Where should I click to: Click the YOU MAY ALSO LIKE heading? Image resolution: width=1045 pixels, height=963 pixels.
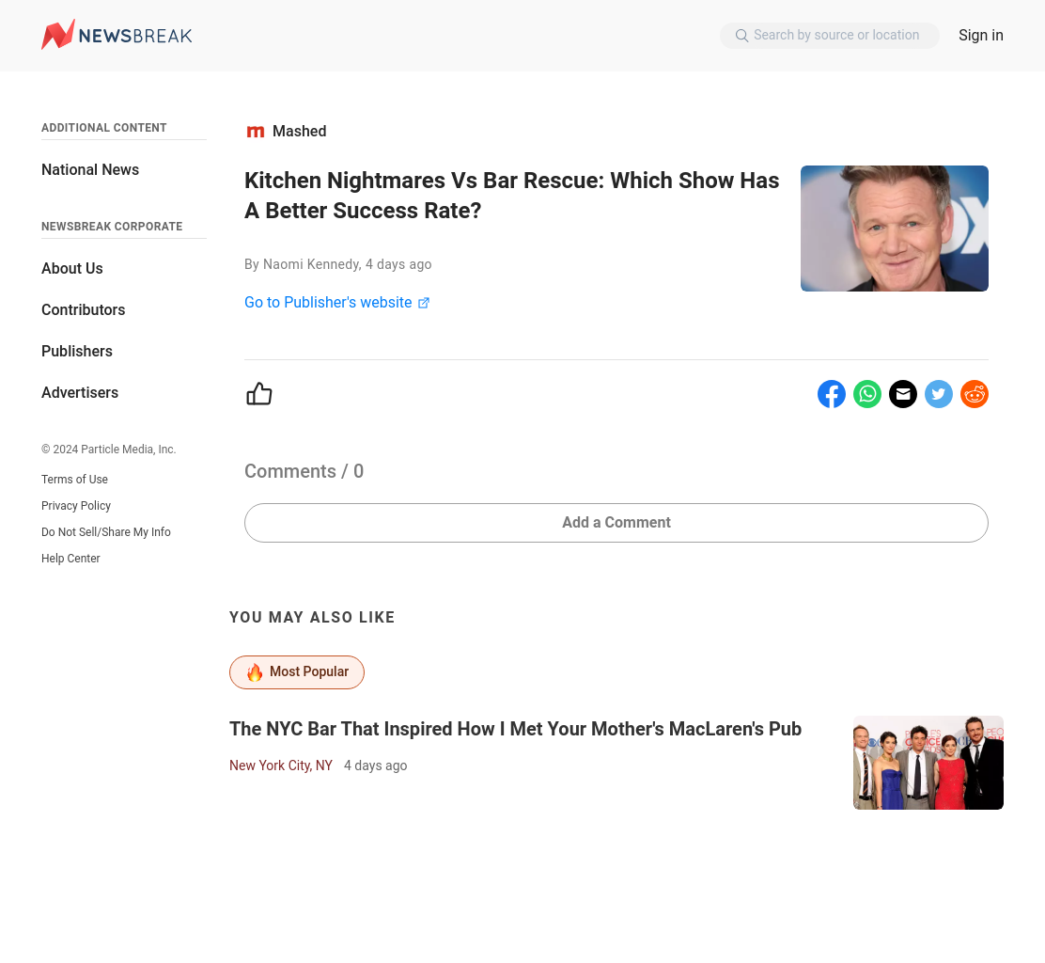312,618
